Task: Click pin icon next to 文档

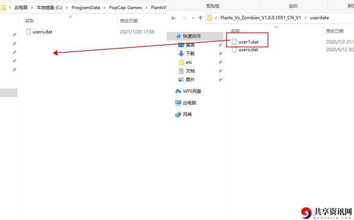Action: point(220,71)
